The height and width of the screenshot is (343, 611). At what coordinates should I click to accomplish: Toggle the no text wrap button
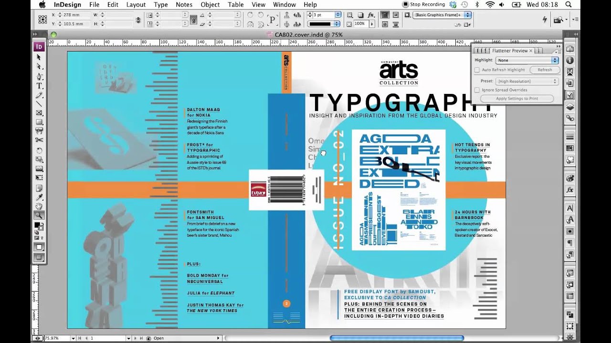tap(385, 15)
